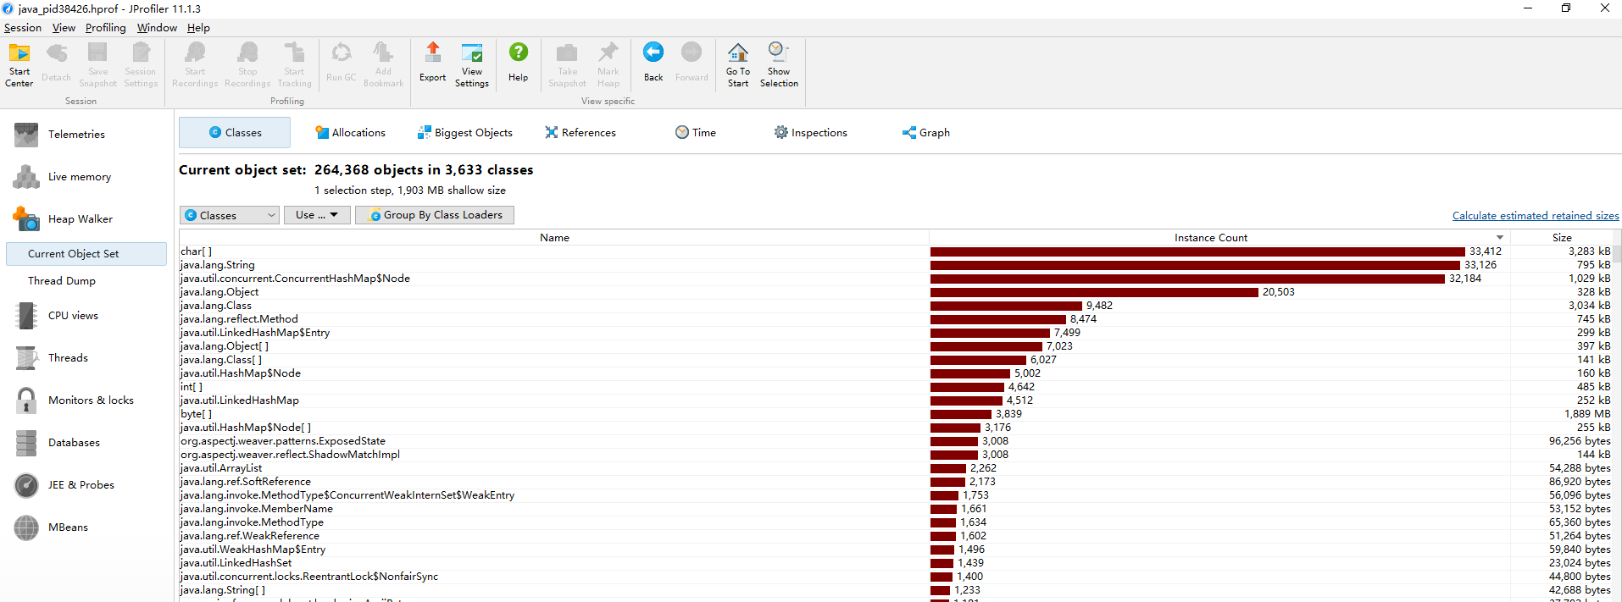
Task: Click the Instance Count sort arrow
Action: (x=1500, y=238)
